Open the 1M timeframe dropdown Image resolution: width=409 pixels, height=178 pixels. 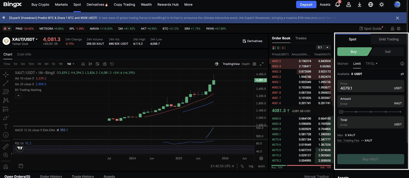(71, 64)
